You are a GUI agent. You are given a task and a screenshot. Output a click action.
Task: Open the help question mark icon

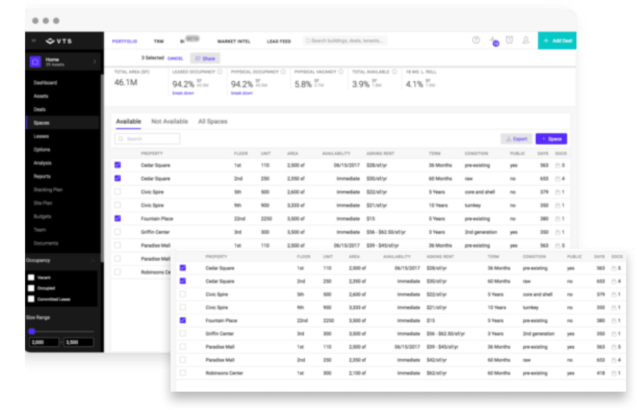pyautogui.click(x=476, y=40)
